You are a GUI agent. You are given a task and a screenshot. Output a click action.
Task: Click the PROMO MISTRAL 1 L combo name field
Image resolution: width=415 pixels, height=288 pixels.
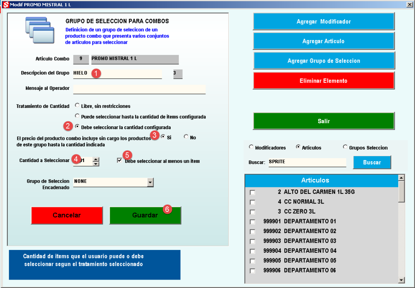click(x=135, y=59)
